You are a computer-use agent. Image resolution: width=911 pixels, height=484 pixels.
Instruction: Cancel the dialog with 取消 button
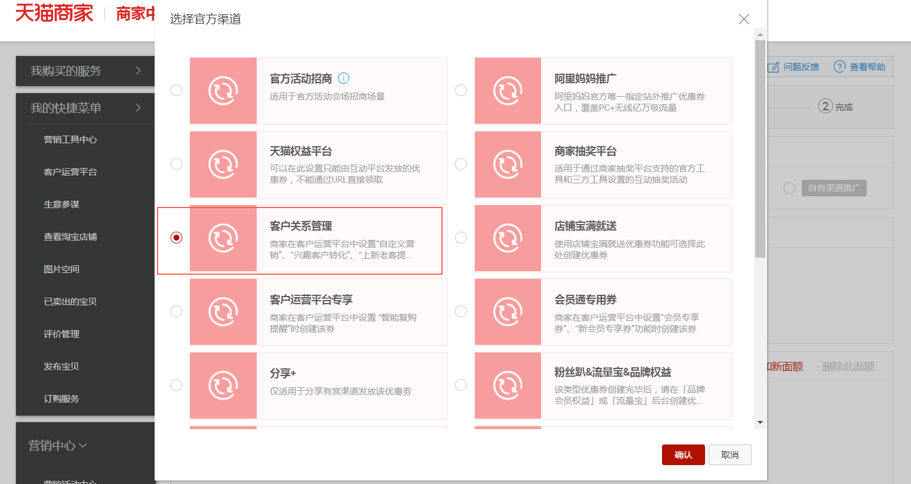tap(730, 455)
